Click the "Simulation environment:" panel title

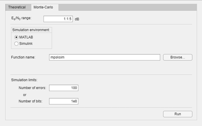(x=31, y=30)
